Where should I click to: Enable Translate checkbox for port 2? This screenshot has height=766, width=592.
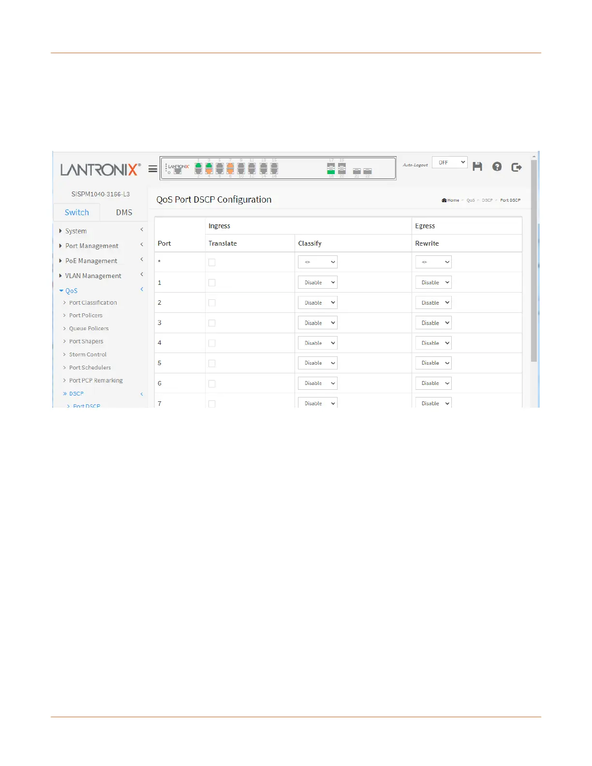click(x=212, y=303)
